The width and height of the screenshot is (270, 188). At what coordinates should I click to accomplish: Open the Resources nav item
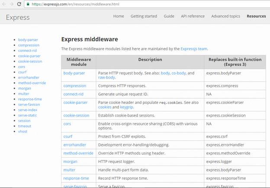pyautogui.click(x=256, y=16)
